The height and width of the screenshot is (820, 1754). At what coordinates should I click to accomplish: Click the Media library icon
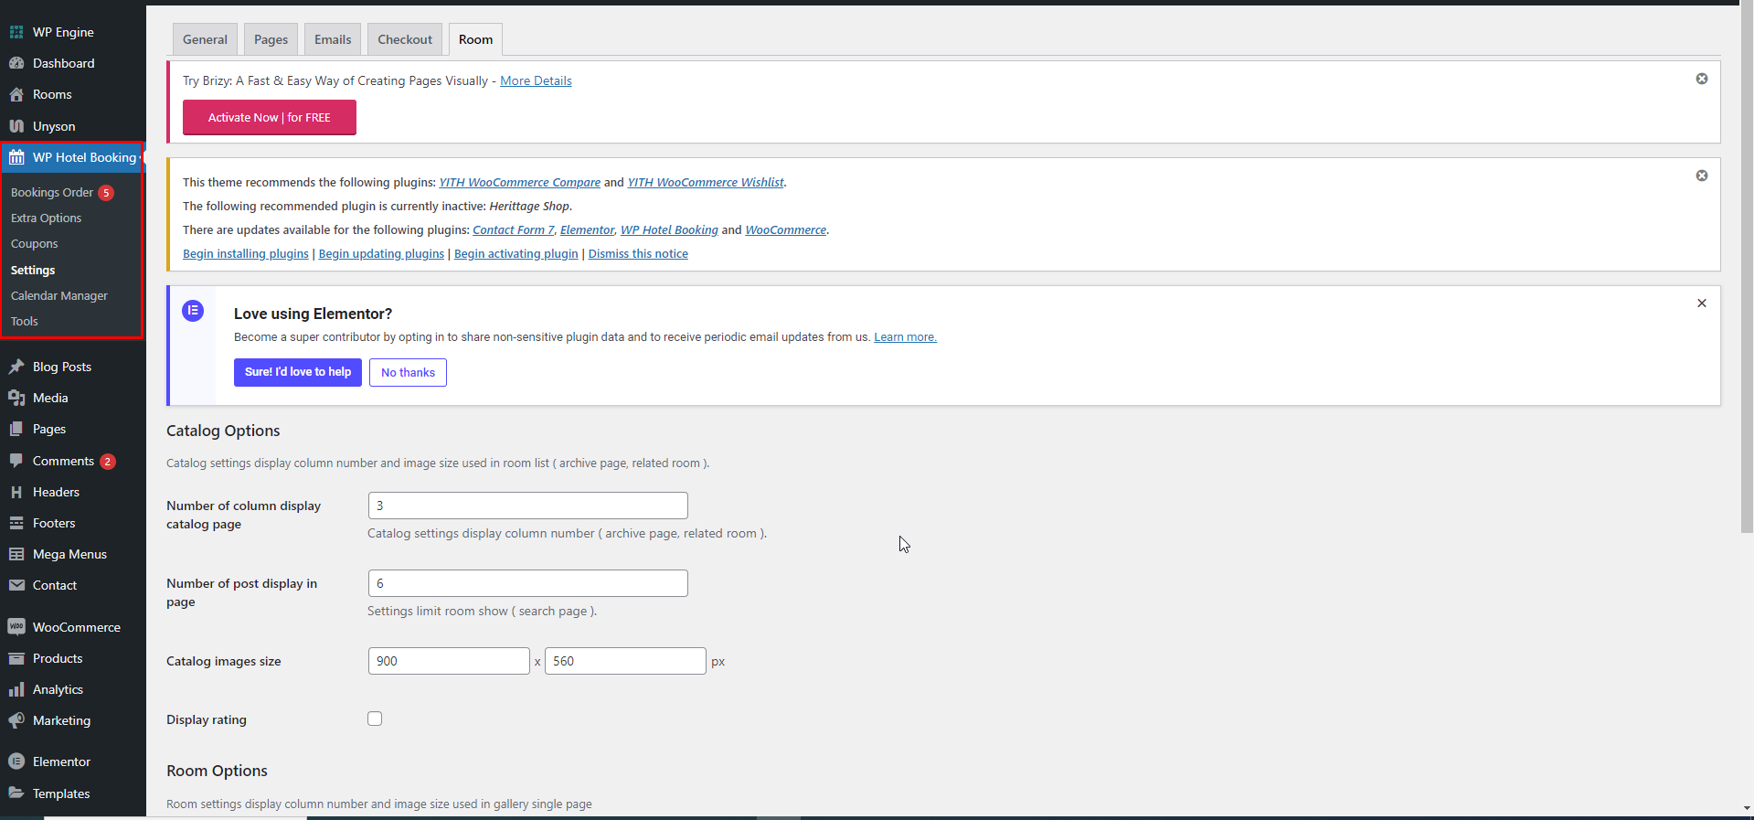click(16, 398)
